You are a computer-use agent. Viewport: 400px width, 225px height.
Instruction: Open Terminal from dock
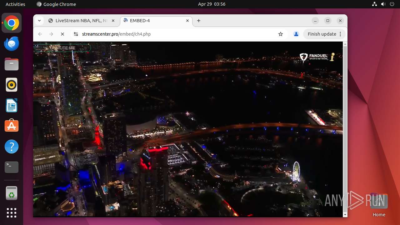pyautogui.click(x=12, y=167)
